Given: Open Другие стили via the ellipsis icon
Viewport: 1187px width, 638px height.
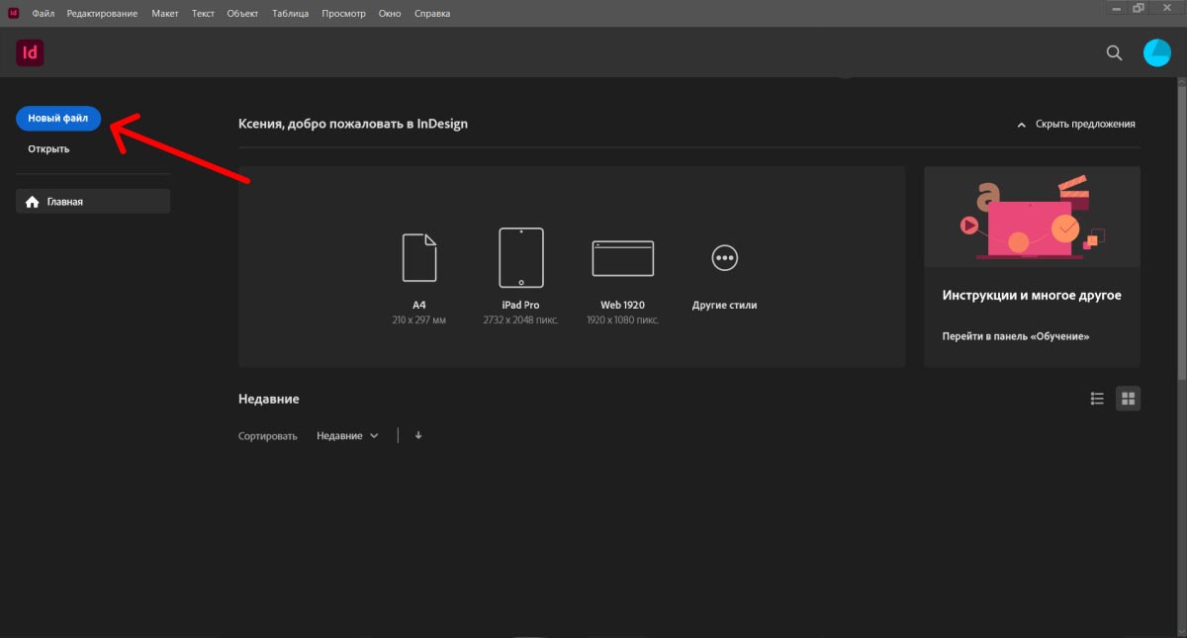Looking at the screenshot, I should [x=724, y=256].
